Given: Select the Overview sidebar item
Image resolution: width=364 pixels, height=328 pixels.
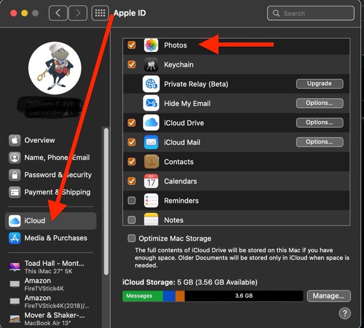Looking at the screenshot, I should pyautogui.click(x=51, y=140).
